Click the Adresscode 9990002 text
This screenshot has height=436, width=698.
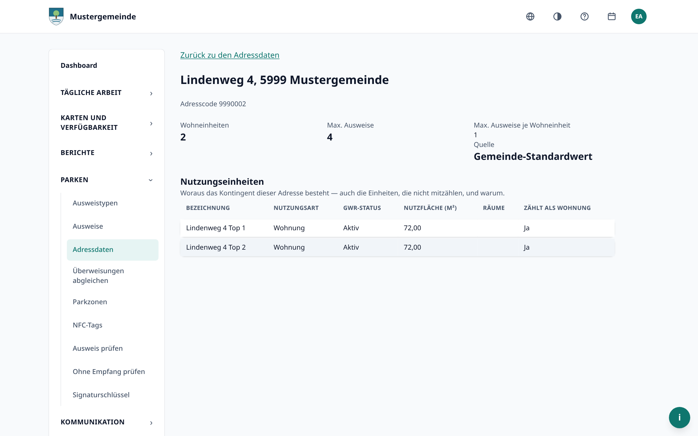coord(213,104)
